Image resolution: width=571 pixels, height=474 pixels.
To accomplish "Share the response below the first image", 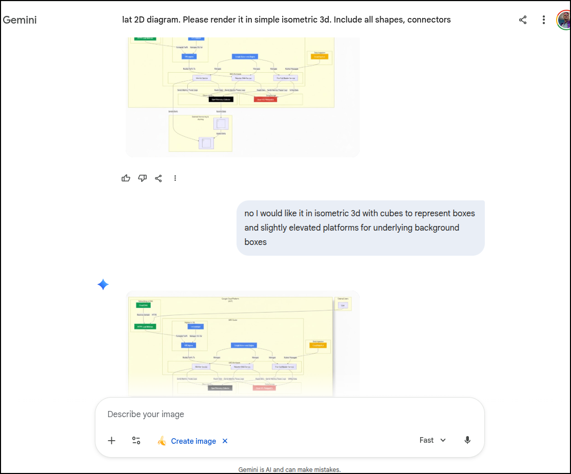I will [159, 178].
